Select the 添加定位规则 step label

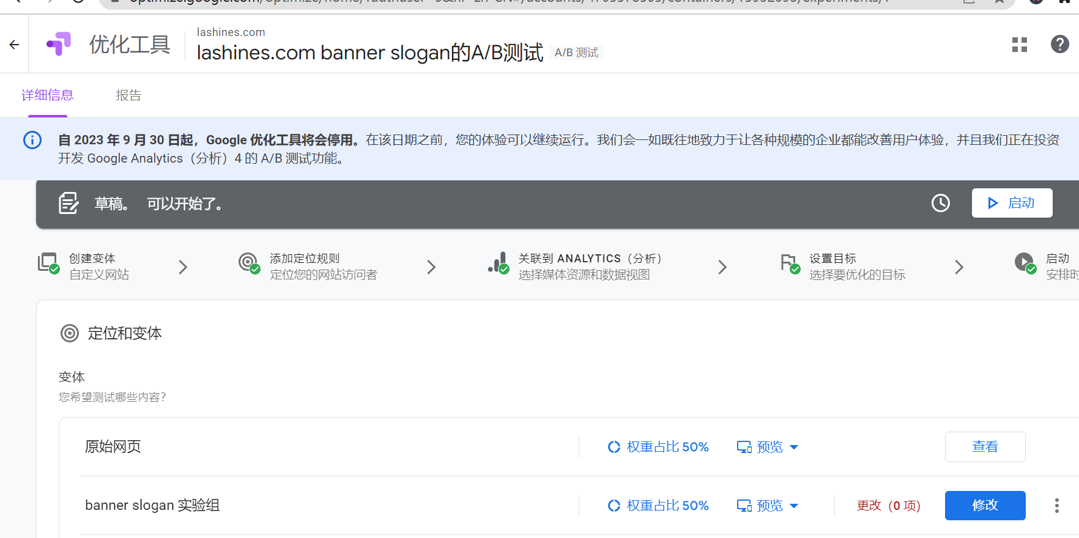point(305,259)
